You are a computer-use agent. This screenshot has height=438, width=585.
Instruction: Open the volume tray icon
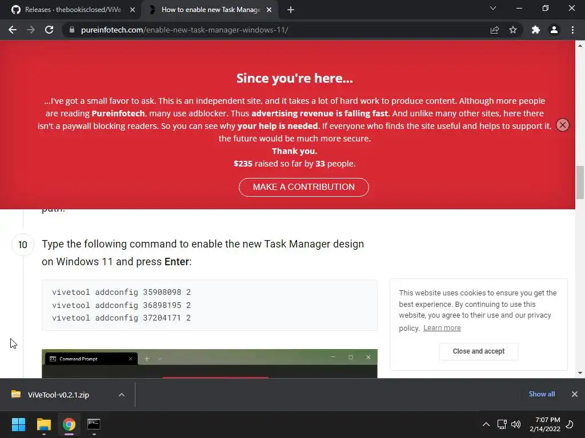tap(516, 424)
